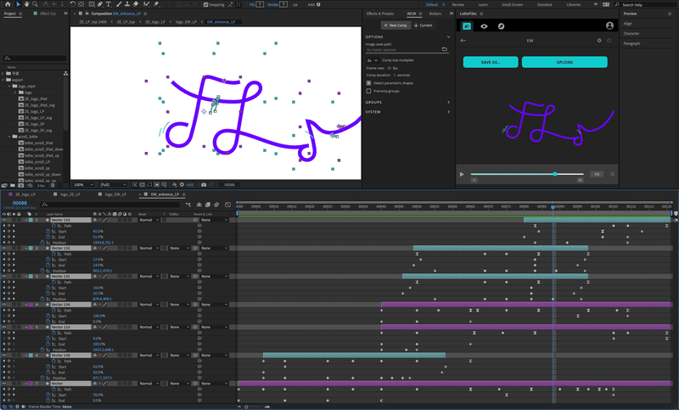
Task: Expand the GROUPS section in AEUX
Action: point(448,102)
